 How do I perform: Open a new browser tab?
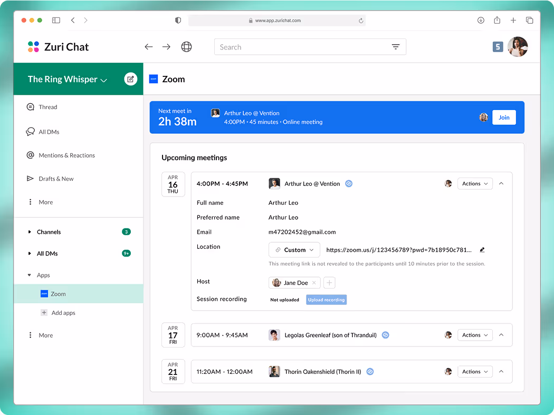pos(513,20)
